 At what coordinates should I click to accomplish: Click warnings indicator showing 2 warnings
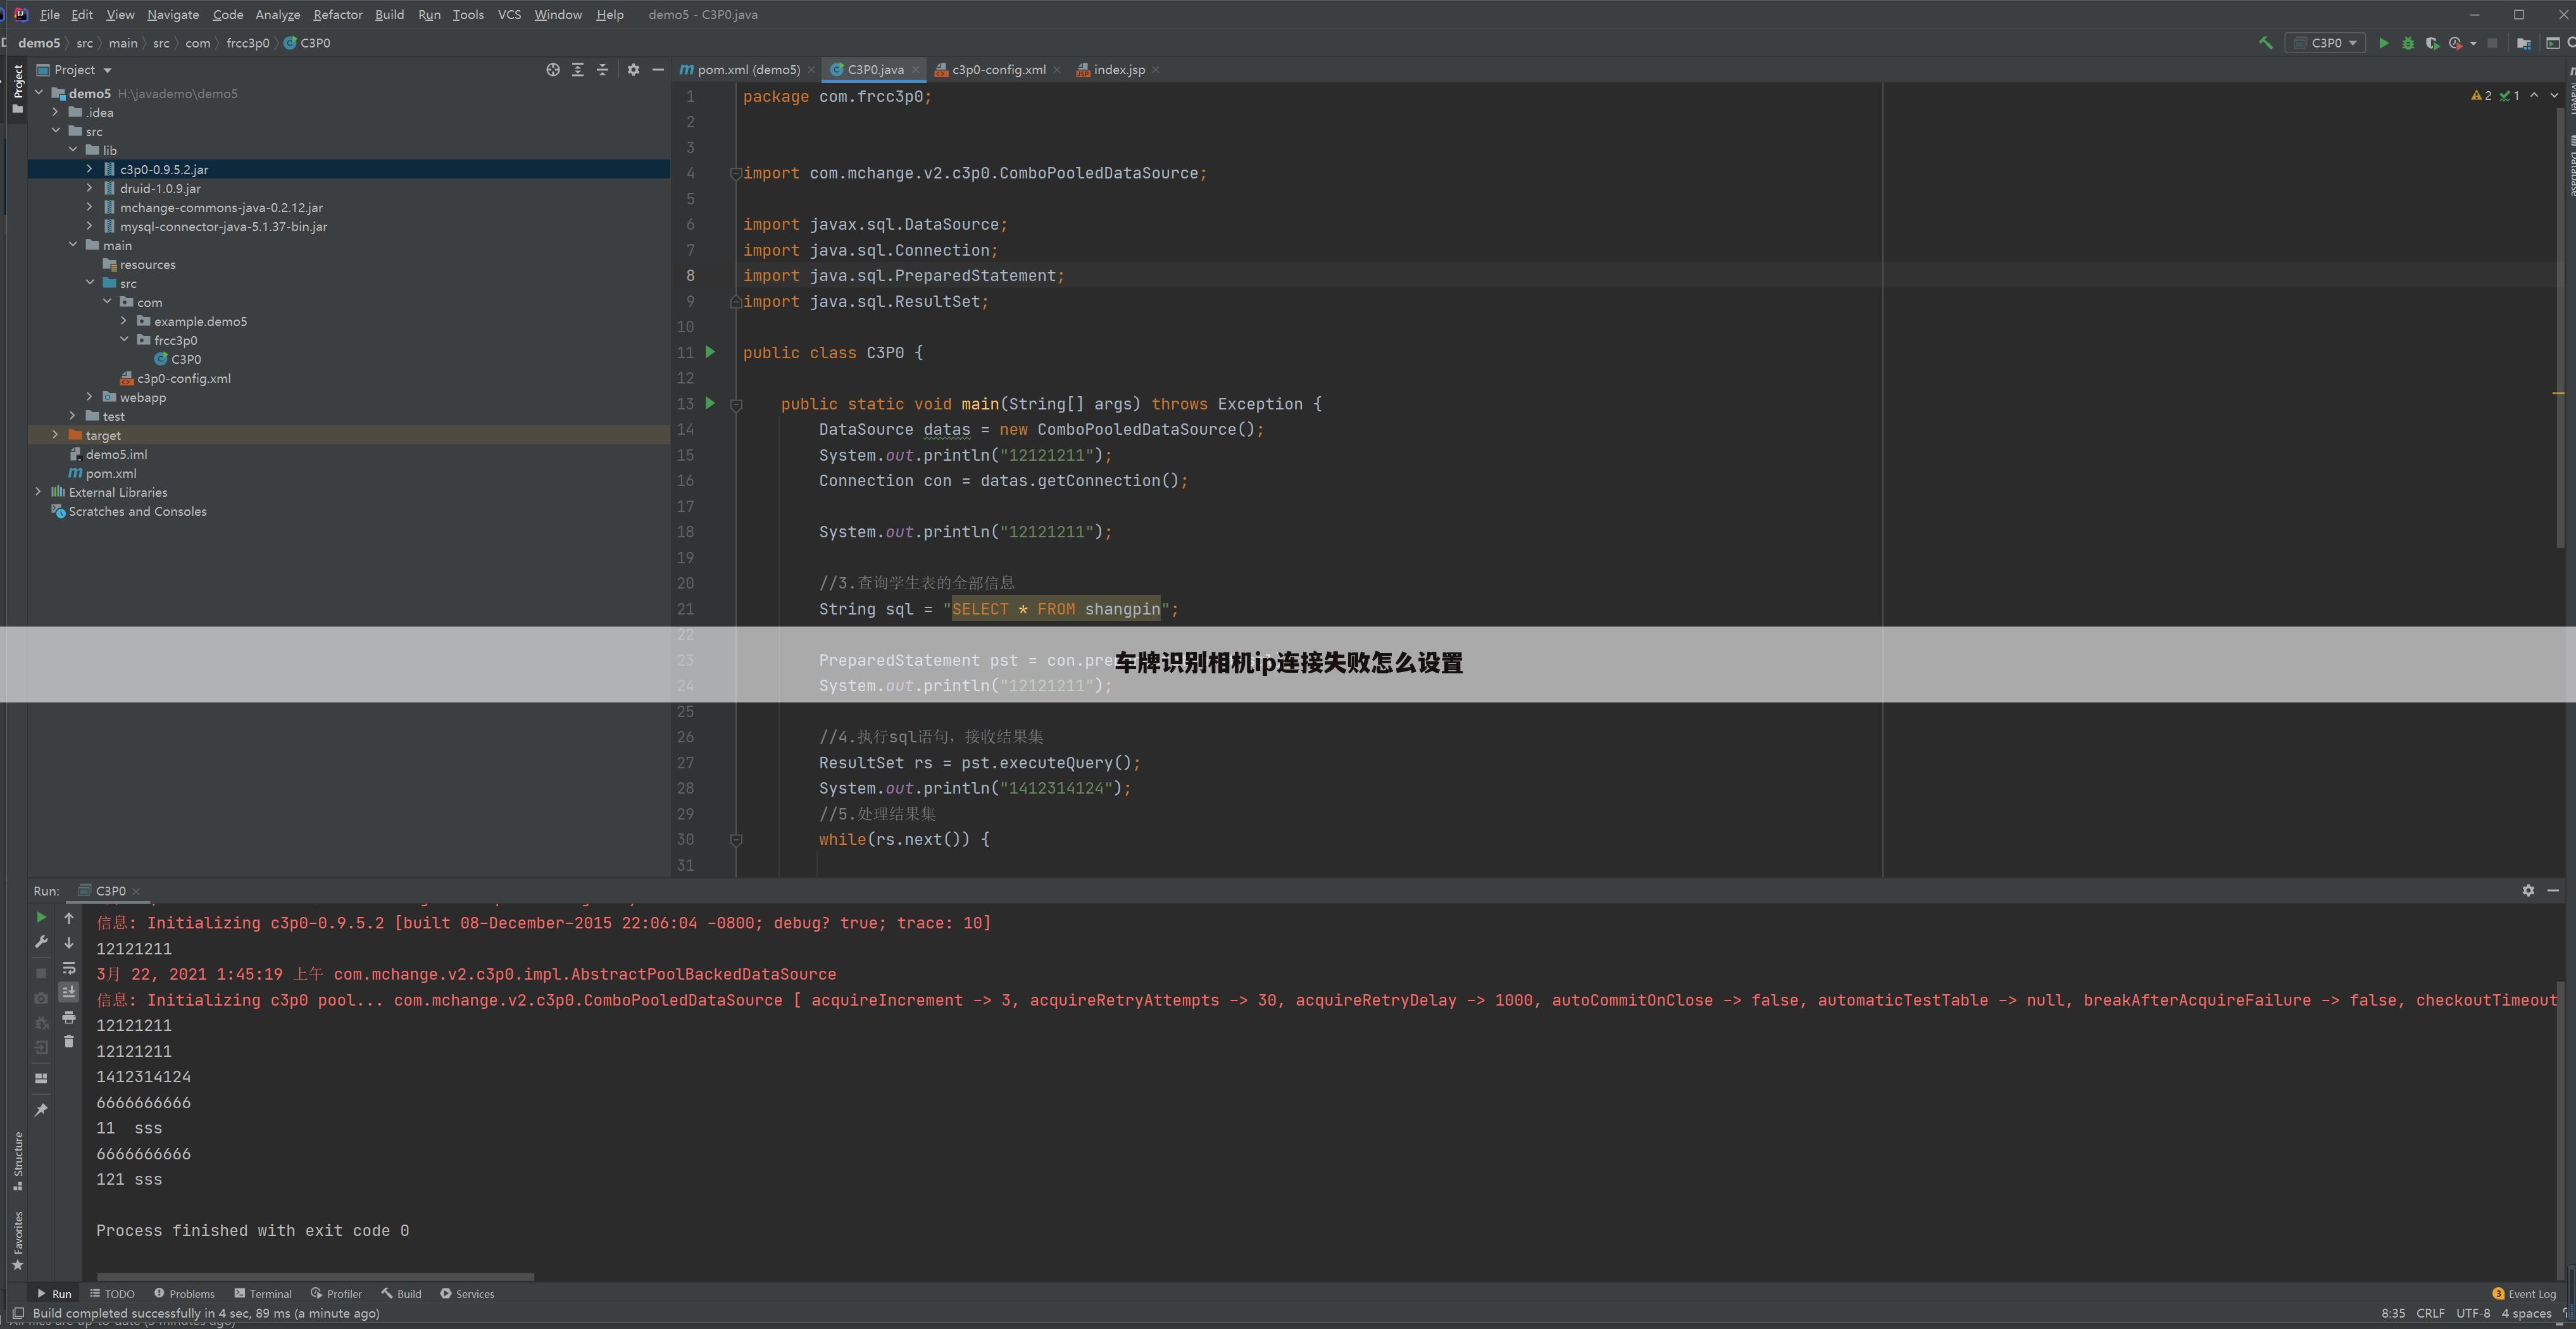point(2481,96)
